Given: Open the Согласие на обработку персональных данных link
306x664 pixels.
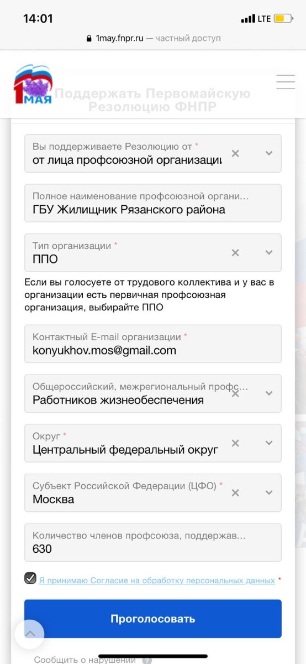Looking at the screenshot, I should pyautogui.click(x=157, y=580).
